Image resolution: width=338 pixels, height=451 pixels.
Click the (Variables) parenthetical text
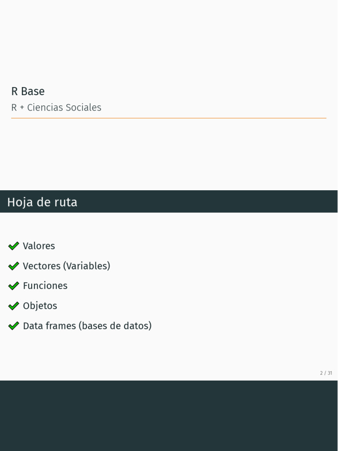(87, 266)
